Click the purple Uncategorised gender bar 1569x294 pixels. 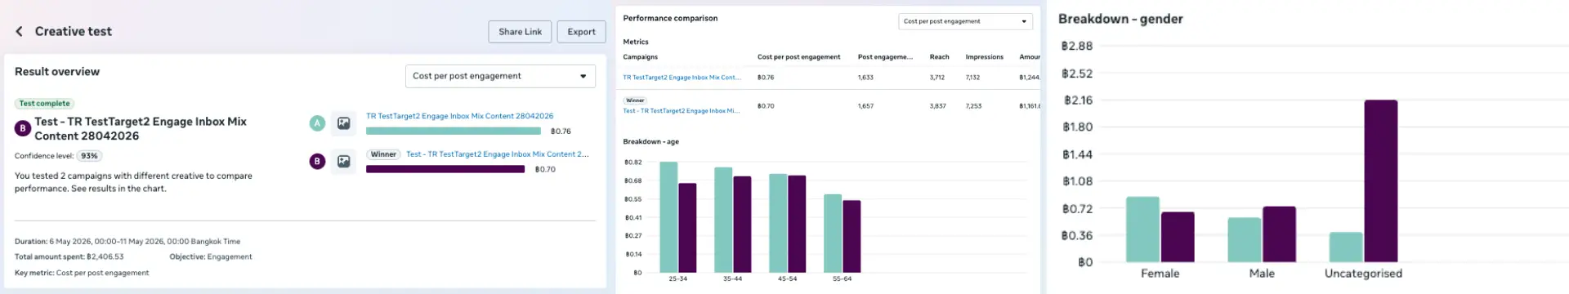tap(1380, 181)
